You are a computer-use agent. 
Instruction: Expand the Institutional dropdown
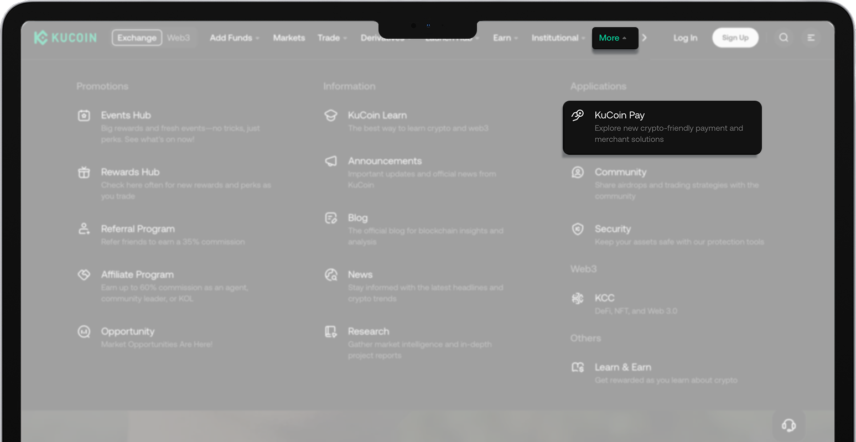[x=558, y=38]
